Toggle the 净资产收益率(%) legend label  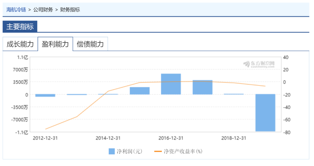point(183,151)
